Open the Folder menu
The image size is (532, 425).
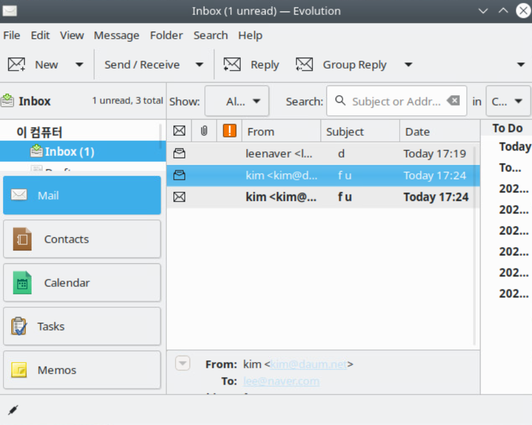[166, 35]
